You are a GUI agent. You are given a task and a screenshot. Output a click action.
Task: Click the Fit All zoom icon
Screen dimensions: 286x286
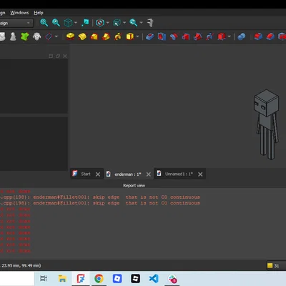[x=44, y=23]
